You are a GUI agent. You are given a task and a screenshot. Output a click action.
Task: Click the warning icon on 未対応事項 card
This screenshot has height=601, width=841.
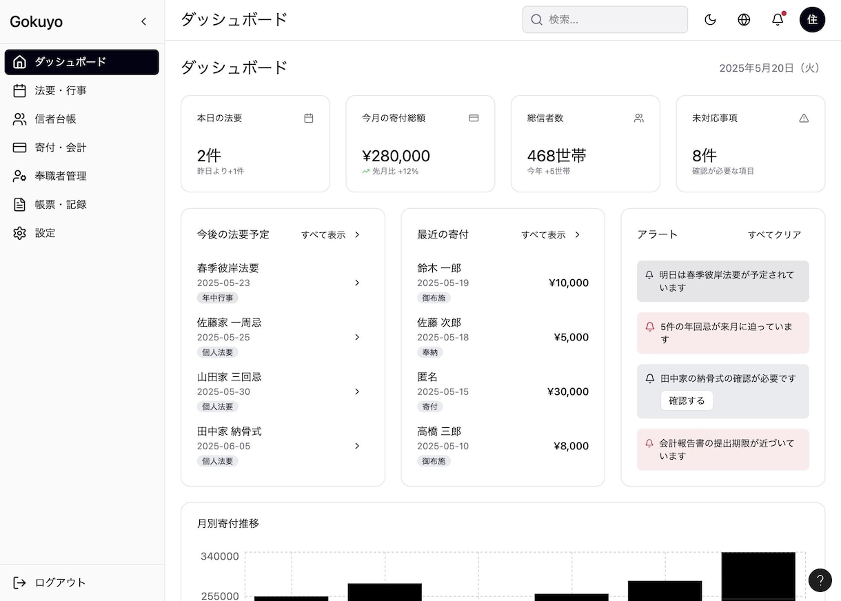coord(804,118)
